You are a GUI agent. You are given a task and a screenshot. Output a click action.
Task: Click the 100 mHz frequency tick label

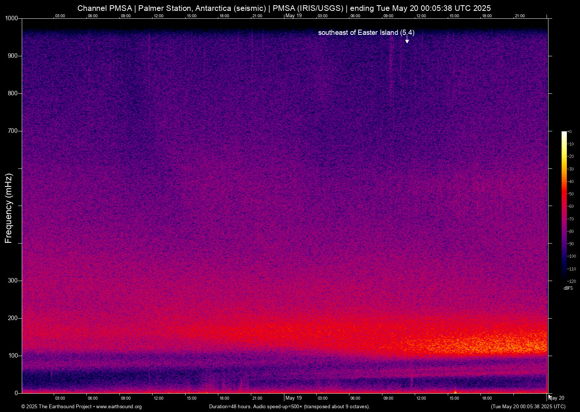13,356
